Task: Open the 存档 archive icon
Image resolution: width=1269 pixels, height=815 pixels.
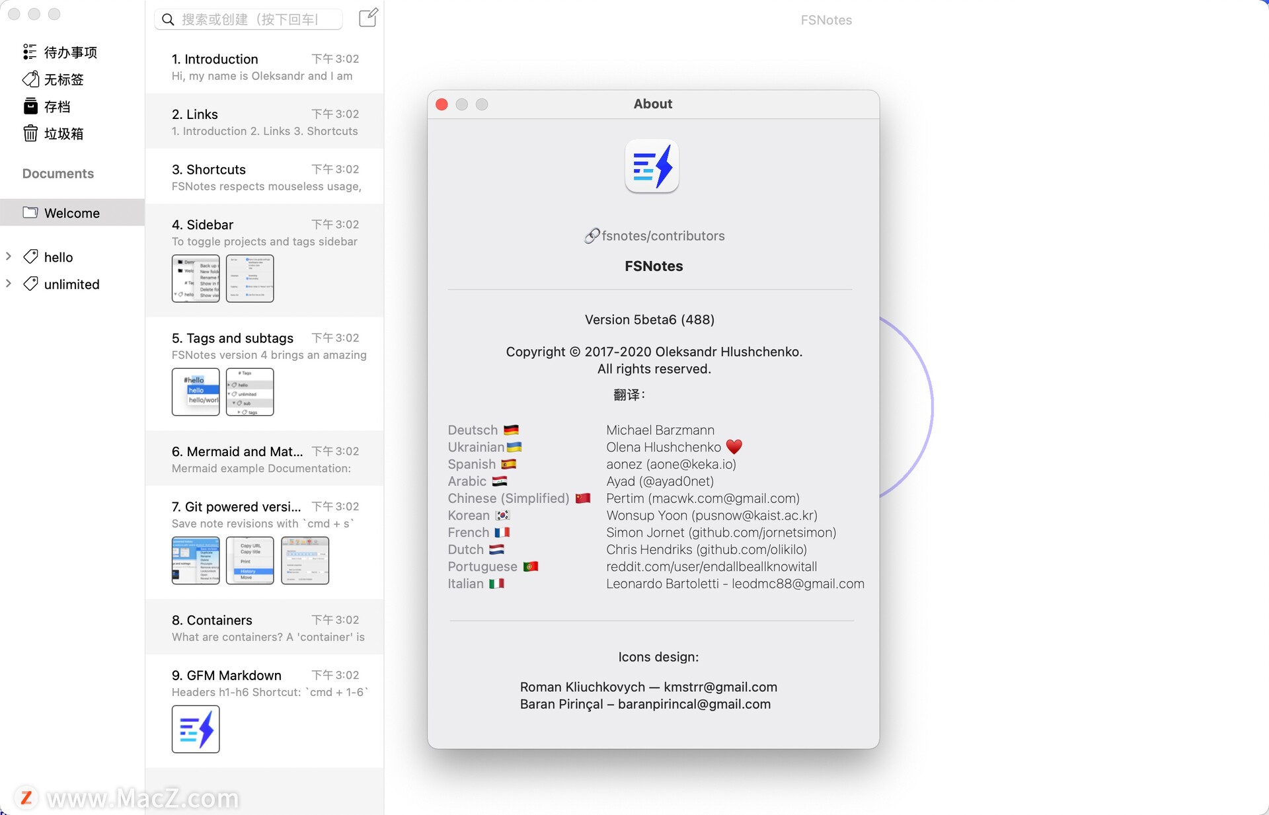Action: pyautogui.click(x=30, y=106)
